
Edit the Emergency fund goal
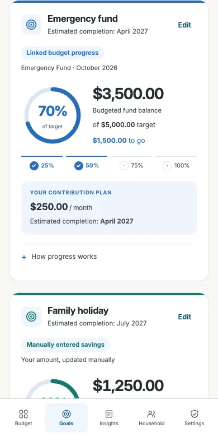(x=184, y=25)
